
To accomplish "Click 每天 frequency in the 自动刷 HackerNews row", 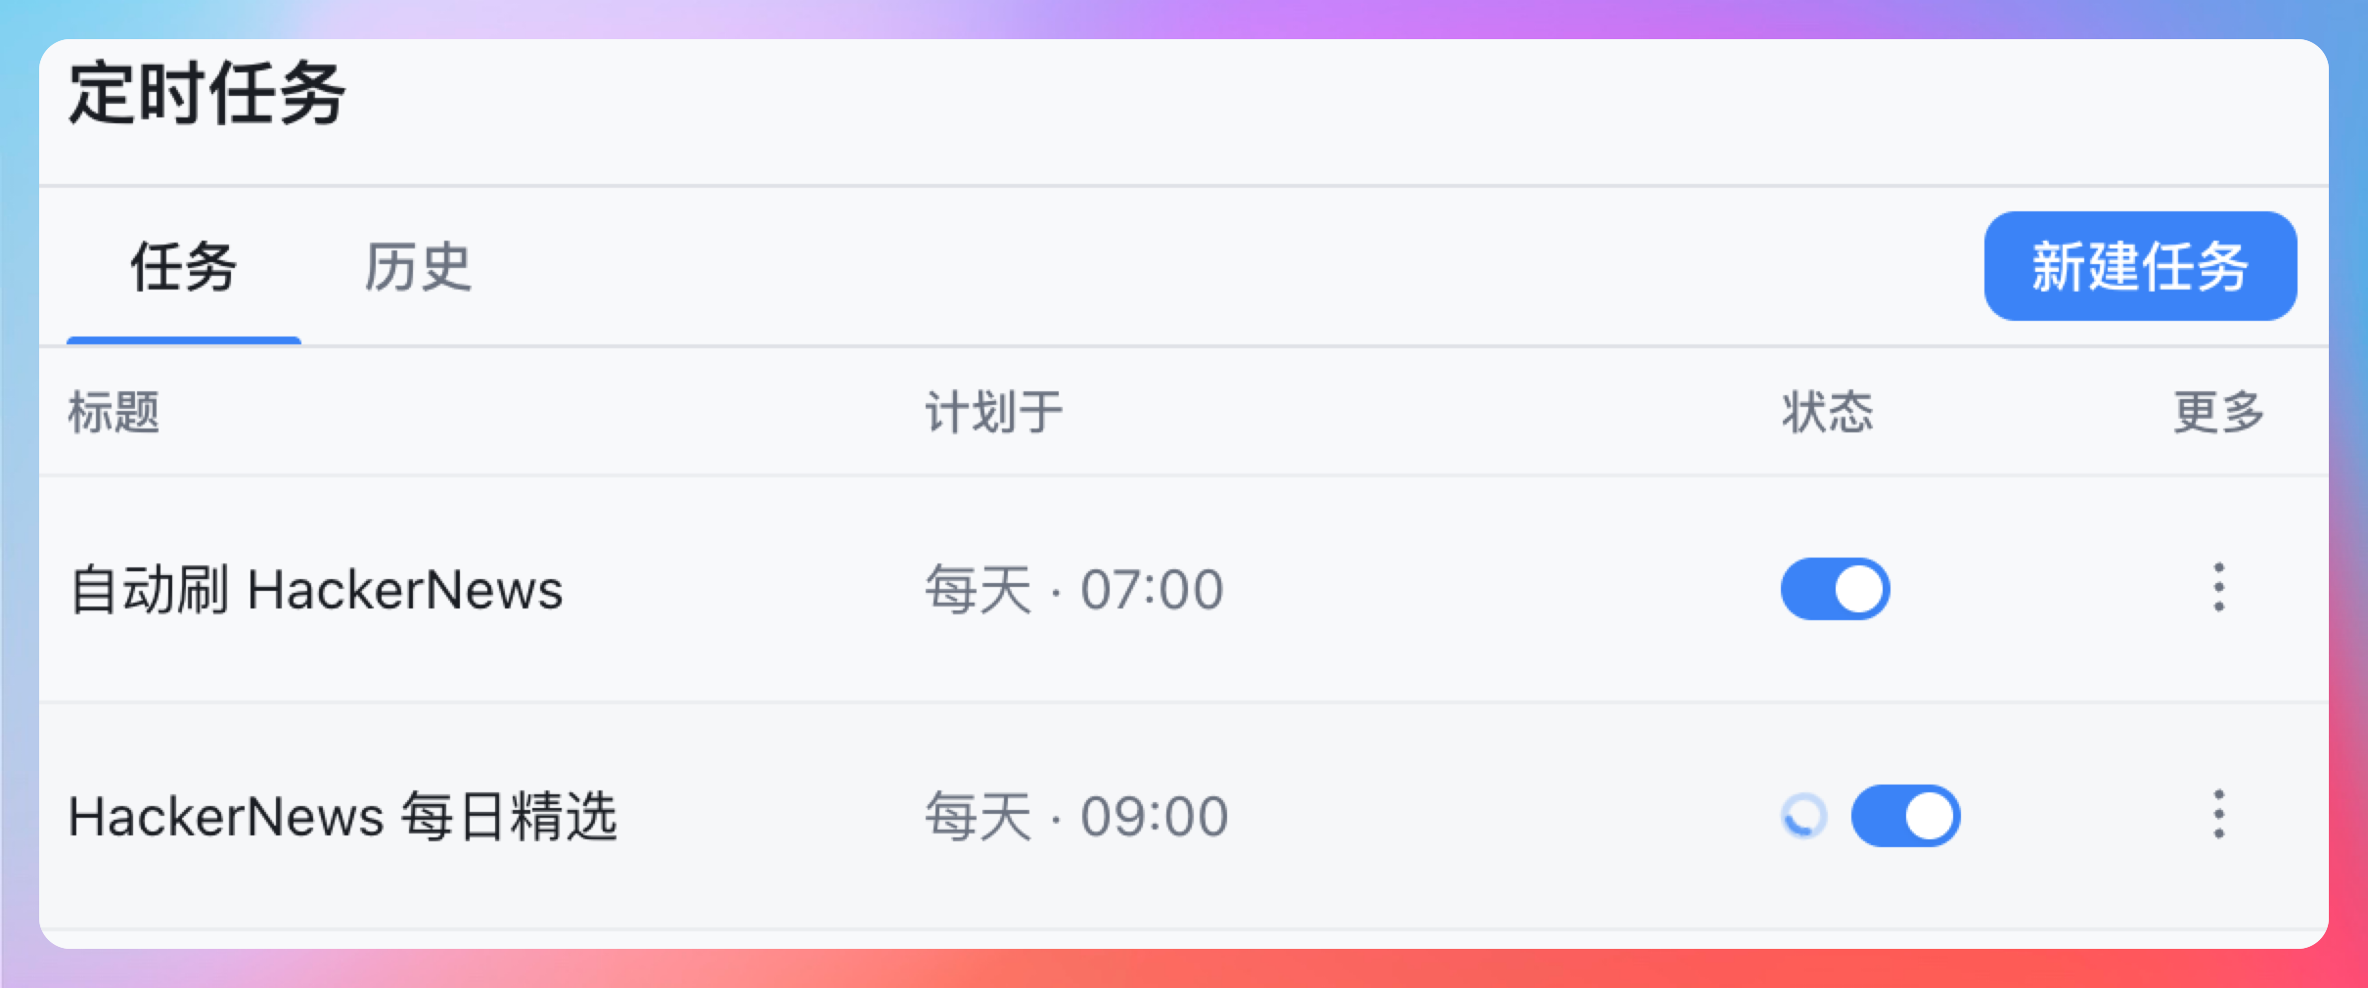I will pos(979,590).
